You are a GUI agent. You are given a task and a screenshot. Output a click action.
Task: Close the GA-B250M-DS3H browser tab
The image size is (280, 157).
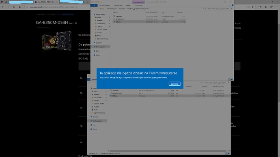pyautogui.click(x=57, y=2)
